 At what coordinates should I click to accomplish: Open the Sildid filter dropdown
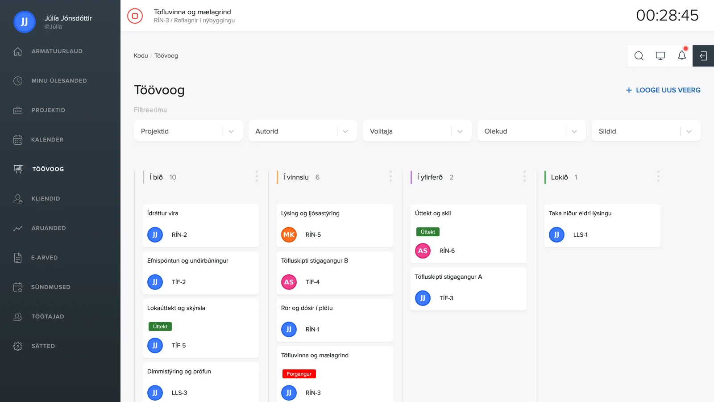tap(646, 131)
